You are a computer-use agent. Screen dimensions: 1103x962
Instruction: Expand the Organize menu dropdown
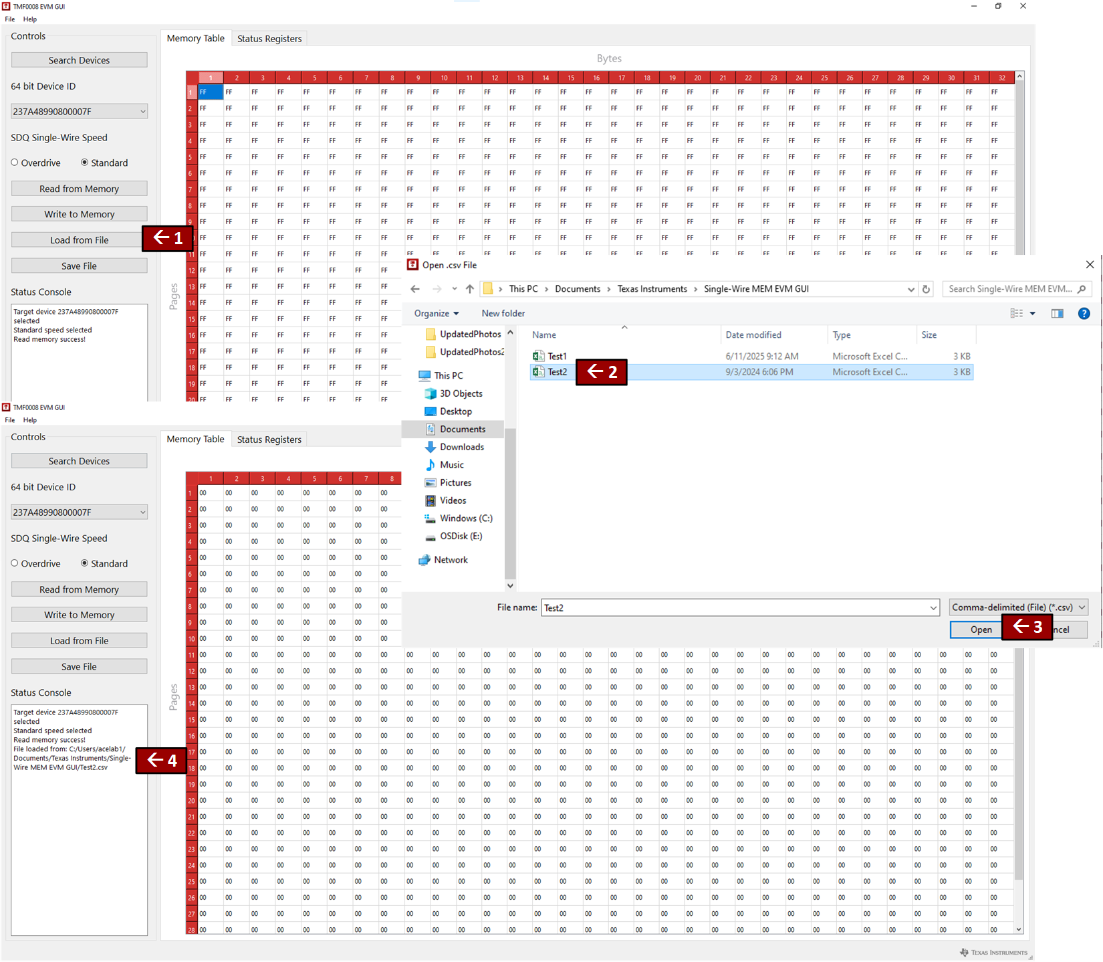coord(437,314)
